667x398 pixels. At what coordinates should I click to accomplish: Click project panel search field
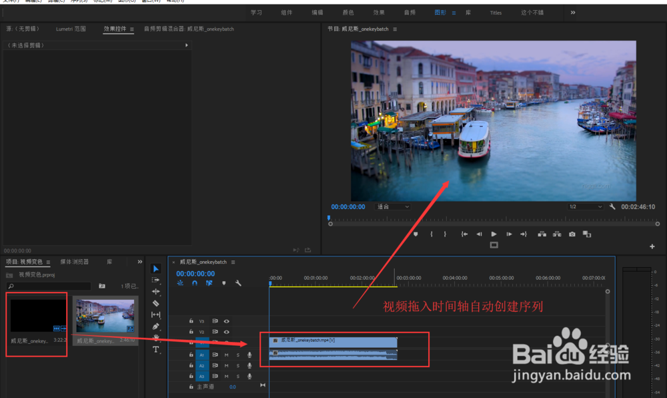[49, 286]
